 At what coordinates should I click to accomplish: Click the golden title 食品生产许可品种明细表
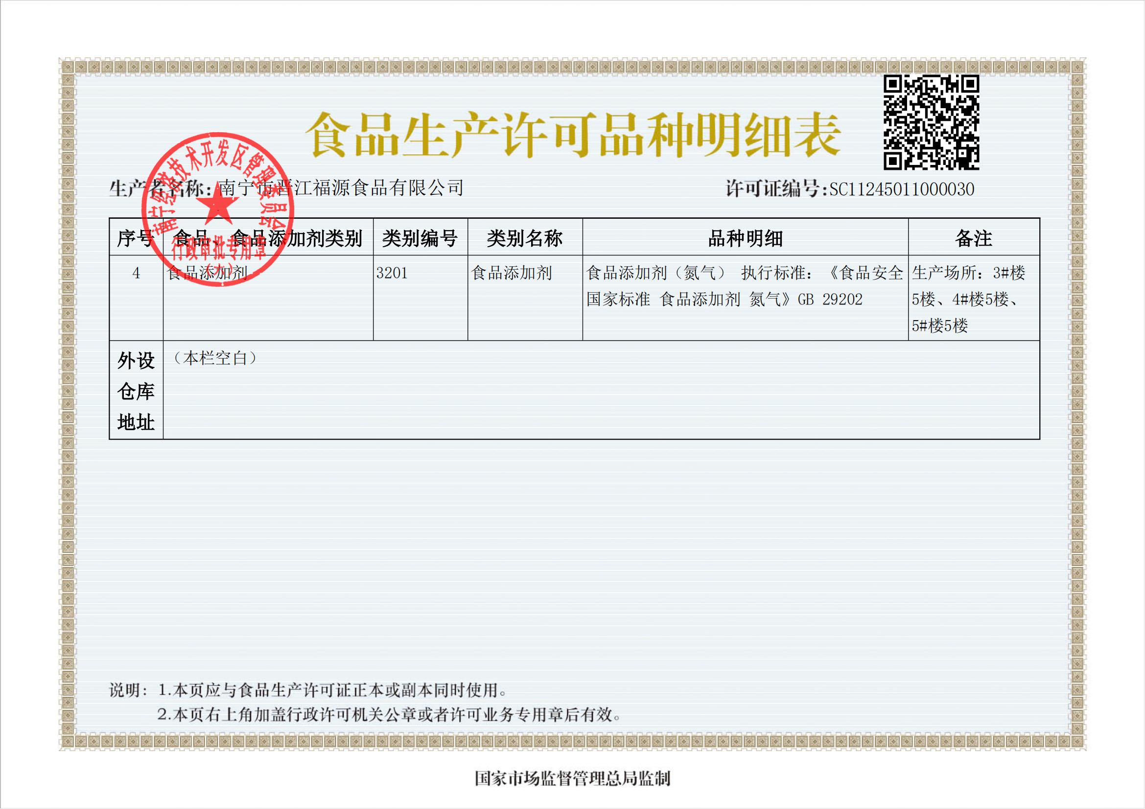point(573,136)
